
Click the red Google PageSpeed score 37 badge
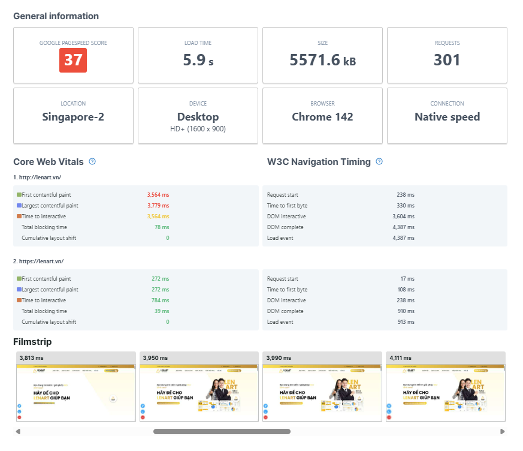[73, 60]
